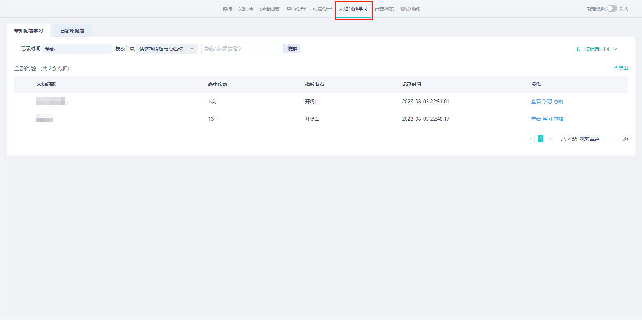Switch to 知识库 tab

pyautogui.click(x=246, y=9)
